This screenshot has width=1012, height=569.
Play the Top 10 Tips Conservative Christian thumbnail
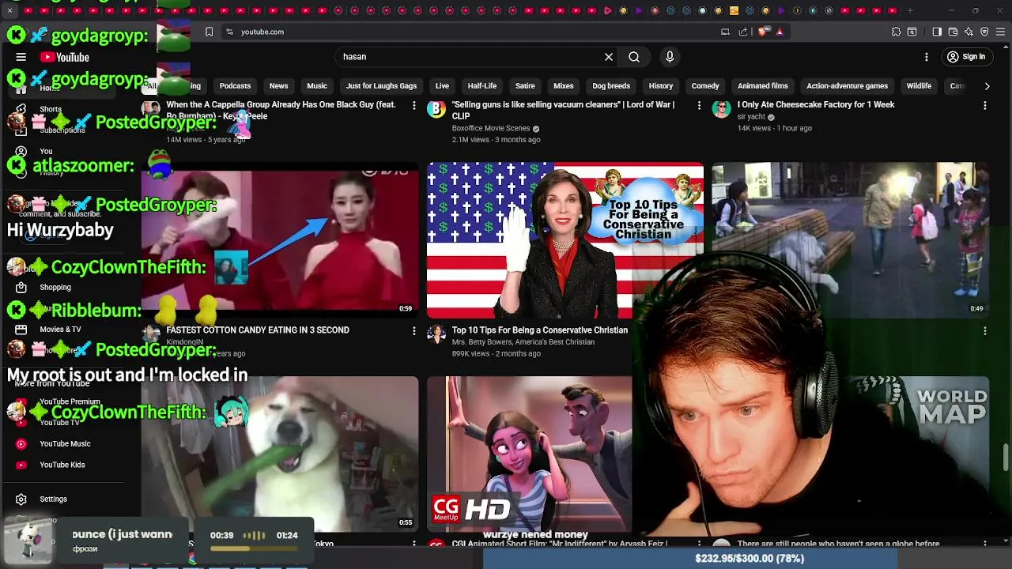tap(565, 240)
